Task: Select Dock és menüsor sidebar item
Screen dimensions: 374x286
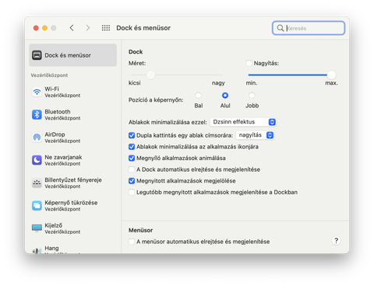Action: tap(72, 55)
